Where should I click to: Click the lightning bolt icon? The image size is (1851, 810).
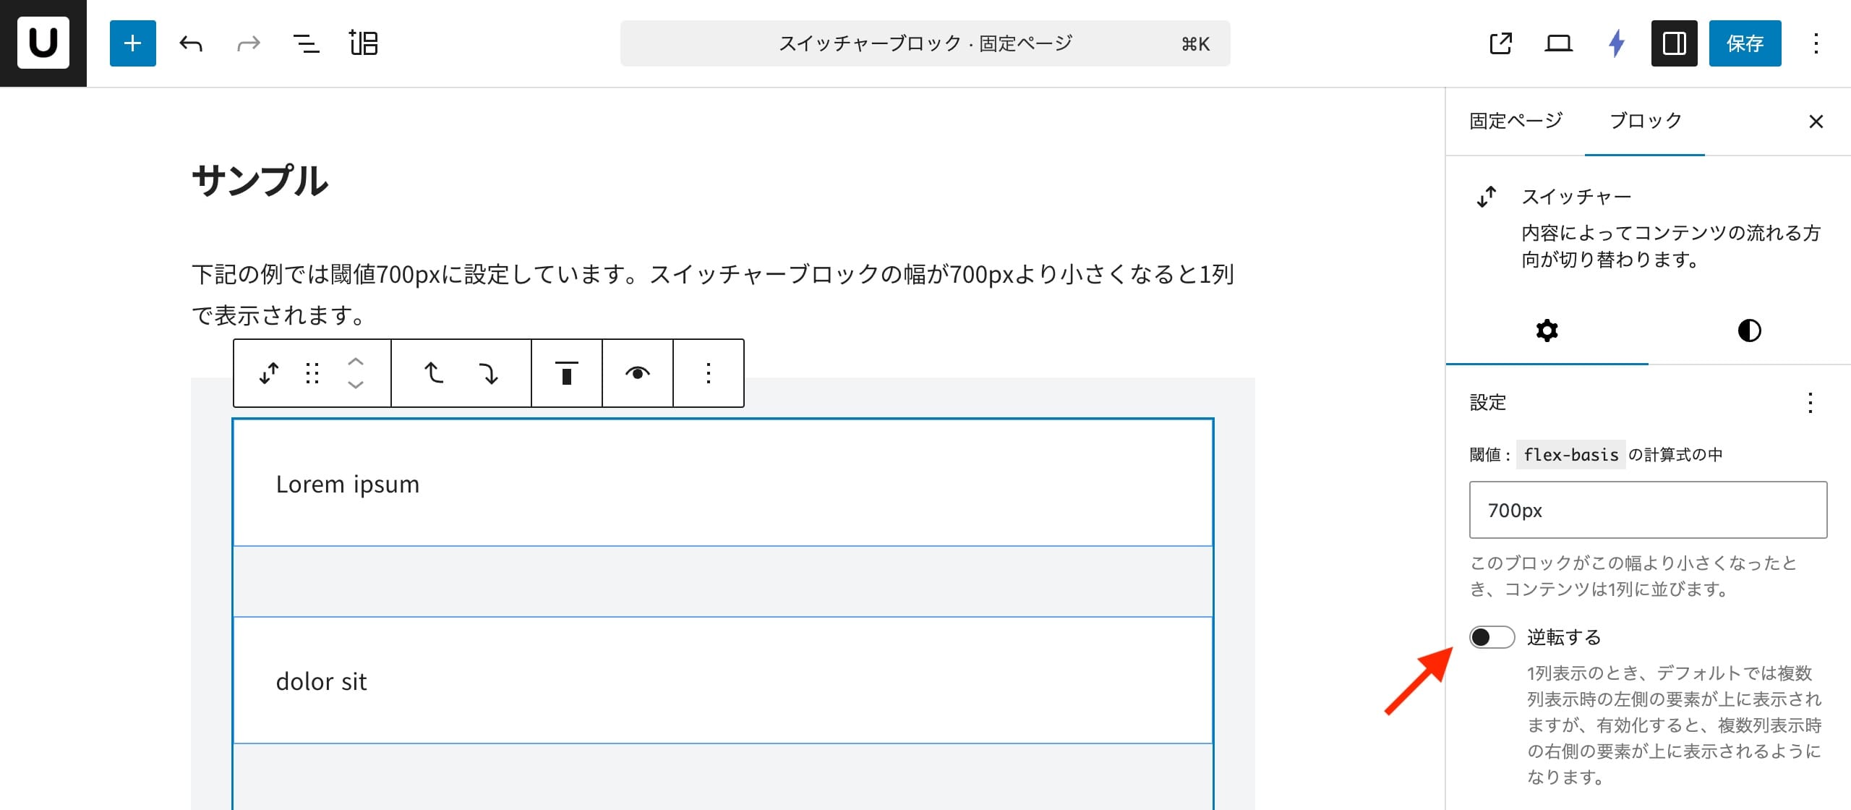(1617, 43)
